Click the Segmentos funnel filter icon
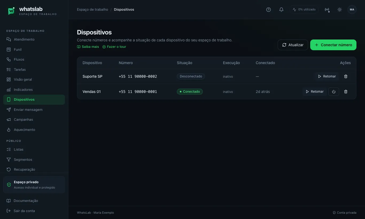The height and width of the screenshot is (219, 365). click(x=9, y=159)
